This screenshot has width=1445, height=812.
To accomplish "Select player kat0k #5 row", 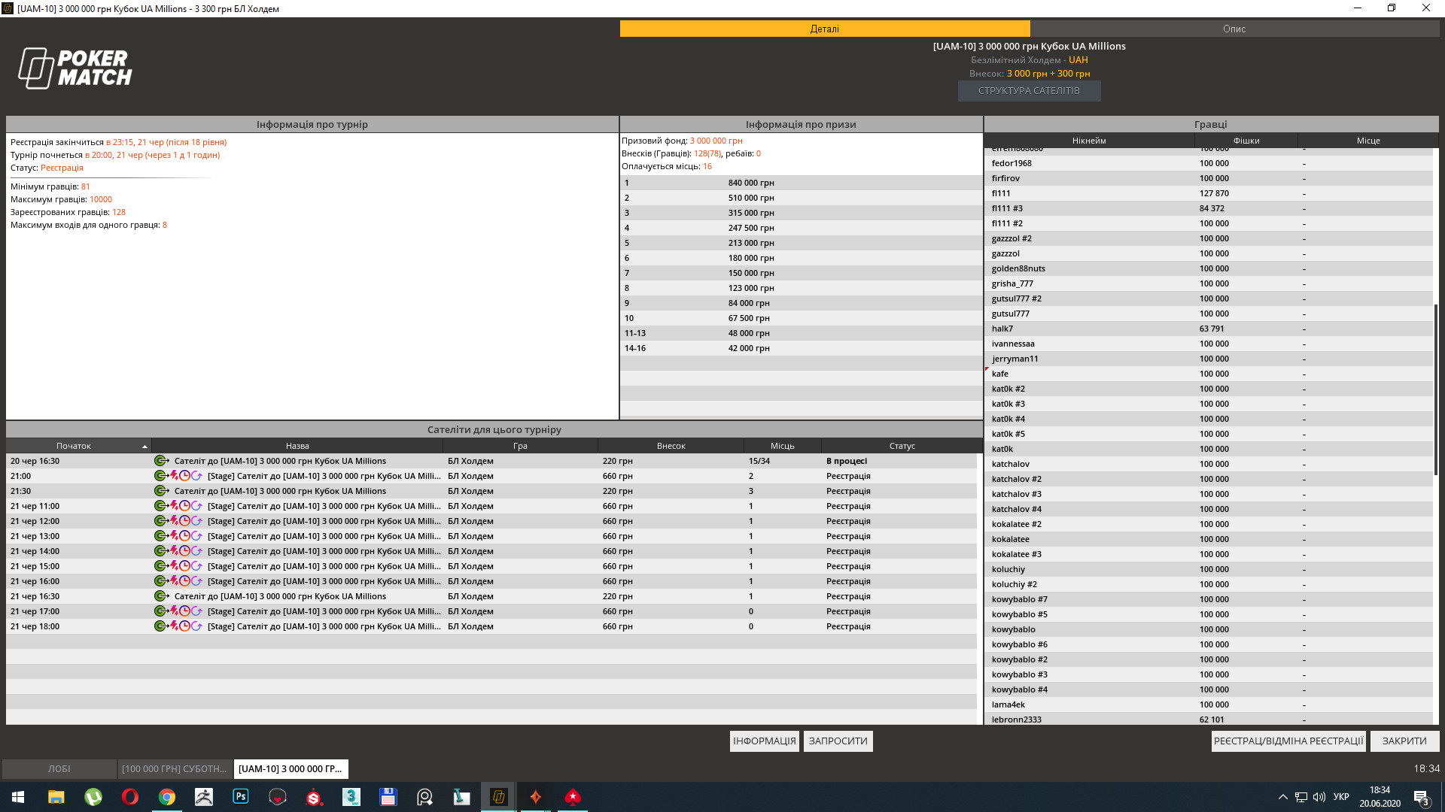I will click(1209, 434).
